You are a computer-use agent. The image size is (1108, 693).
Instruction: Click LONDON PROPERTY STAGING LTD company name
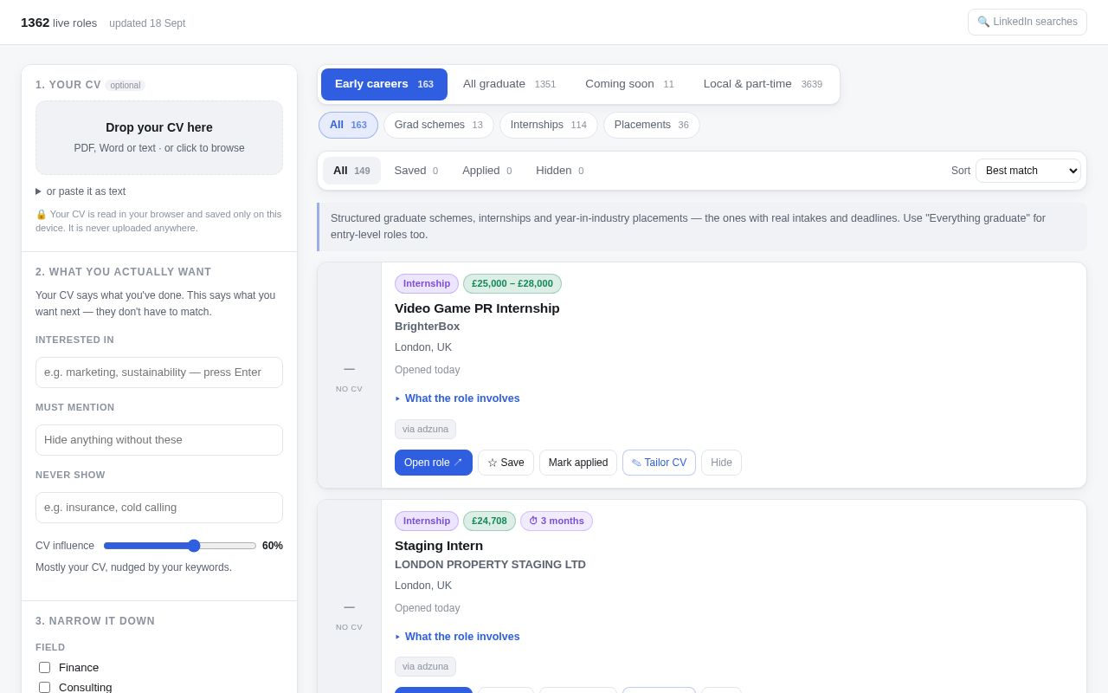pos(490,565)
